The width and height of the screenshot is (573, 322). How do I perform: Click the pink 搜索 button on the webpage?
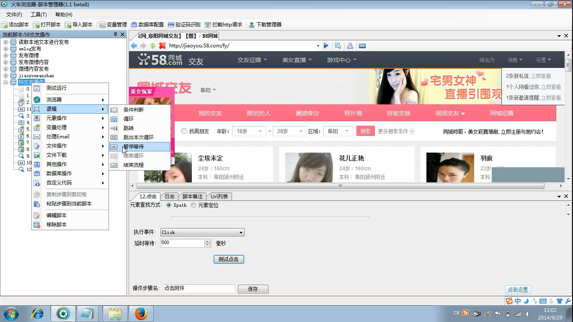click(x=366, y=131)
